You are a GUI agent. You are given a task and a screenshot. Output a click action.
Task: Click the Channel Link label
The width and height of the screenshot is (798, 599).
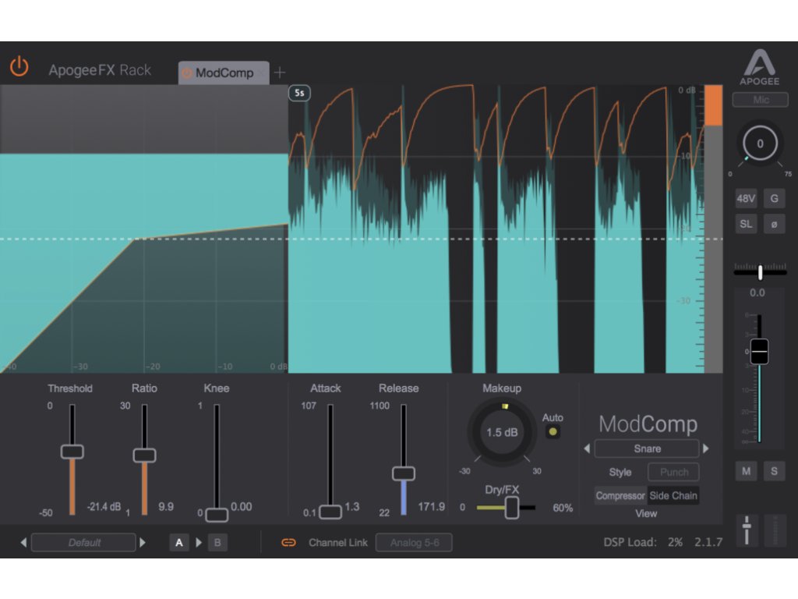pos(338,543)
